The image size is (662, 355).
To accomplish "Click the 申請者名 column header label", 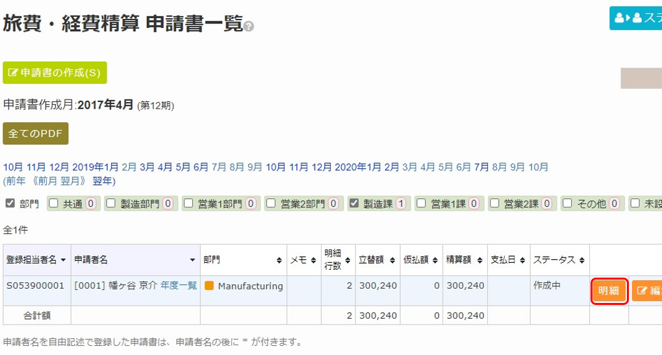I will 91,260.
